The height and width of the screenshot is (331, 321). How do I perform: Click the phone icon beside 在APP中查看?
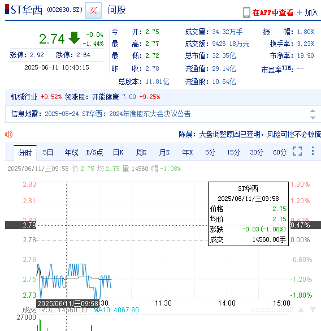tap(246, 12)
